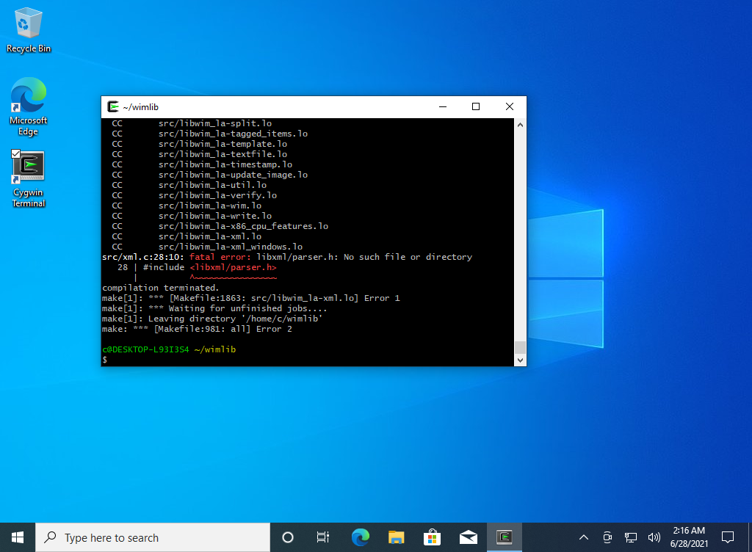This screenshot has height=552, width=752.
Task: Open the Mail app from the taskbar
Action: point(468,537)
